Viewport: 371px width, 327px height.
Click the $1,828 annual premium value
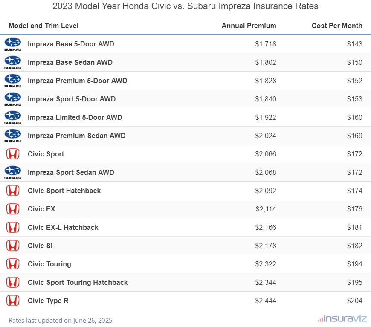pyautogui.click(x=266, y=81)
